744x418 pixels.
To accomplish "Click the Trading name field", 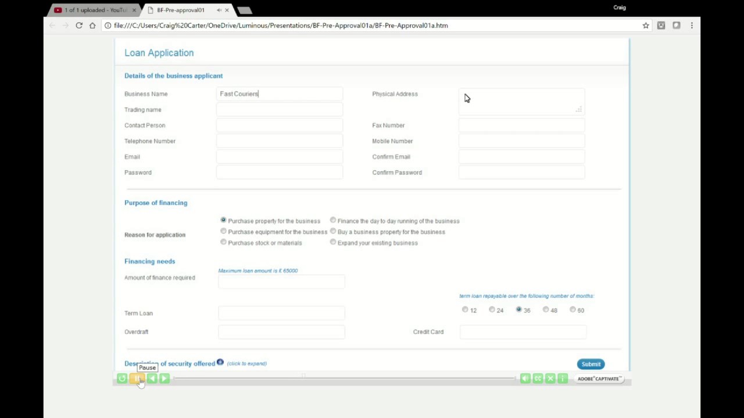I will 280,110.
